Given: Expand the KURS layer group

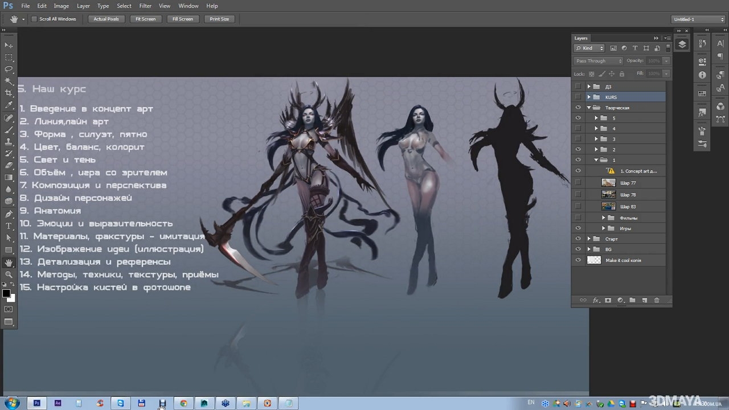Looking at the screenshot, I should [x=589, y=97].
